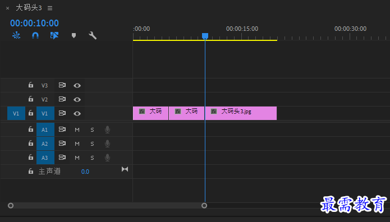
Task: Toggle lock on track A1
Action: click(x=31, y=129)
